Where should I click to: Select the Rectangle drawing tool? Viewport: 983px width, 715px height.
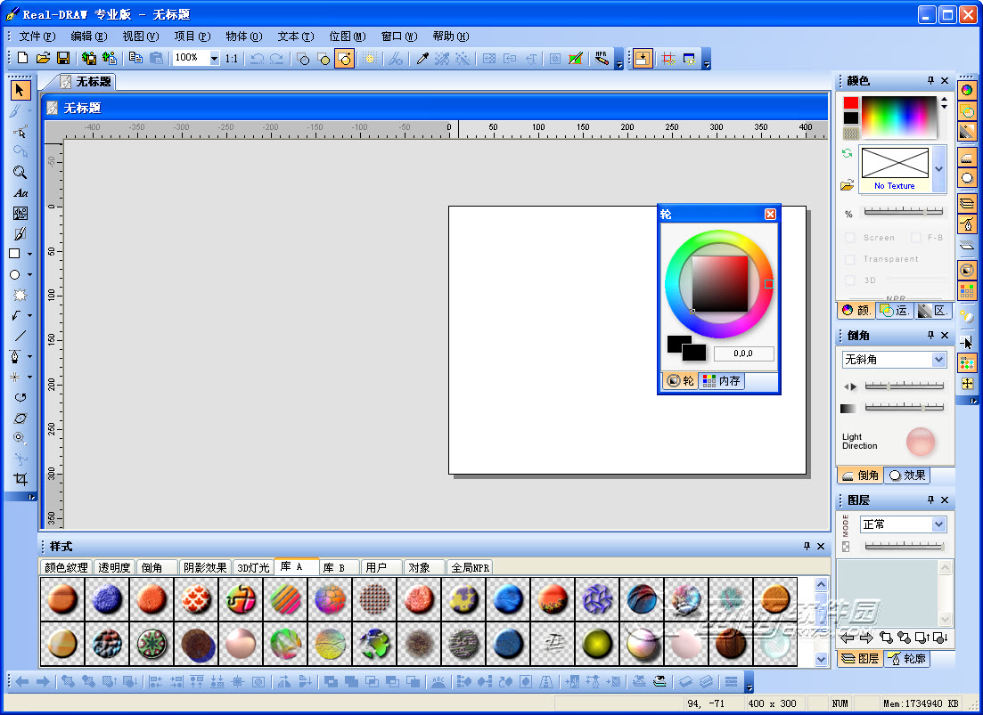click(x=16, y=254)
